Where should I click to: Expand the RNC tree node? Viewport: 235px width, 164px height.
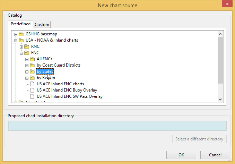(x=21, y=47)
